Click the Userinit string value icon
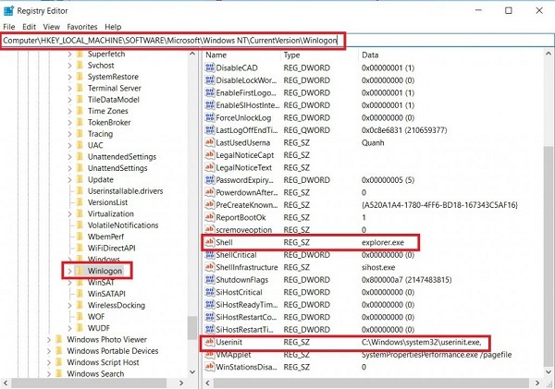The height and width of the screenshot is (389, 555). pos(210,341)
